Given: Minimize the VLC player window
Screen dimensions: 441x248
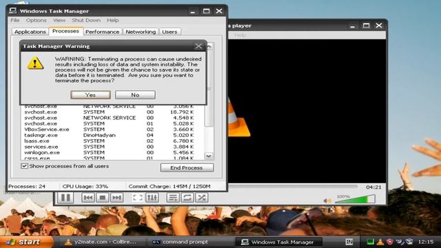Looking at the screenshot, I should pos(352,26).
